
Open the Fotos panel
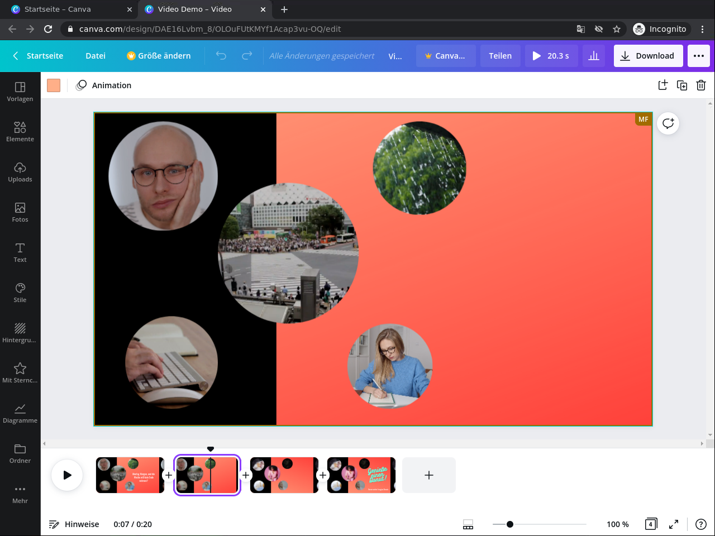coord(20,212)
